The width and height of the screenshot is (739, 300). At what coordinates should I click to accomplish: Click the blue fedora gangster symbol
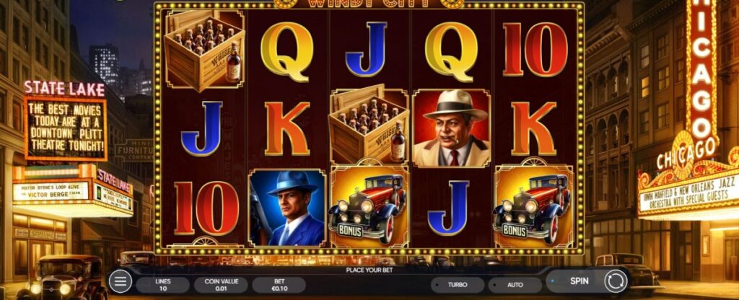(287, 208)
